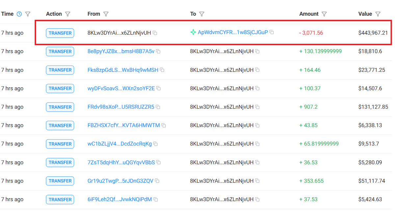Open the Amount column filter
The height and width of the screenshot is (213, 395).
324,14
